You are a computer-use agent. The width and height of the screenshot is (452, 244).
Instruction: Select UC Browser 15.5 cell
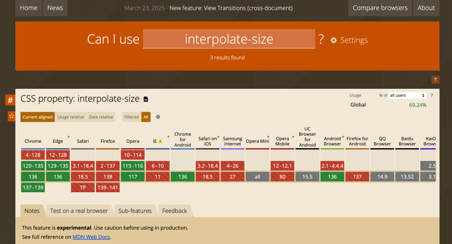pyautogui.click(x=307, y=176)
